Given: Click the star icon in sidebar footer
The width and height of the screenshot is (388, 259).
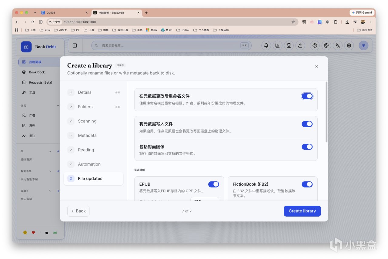Looking at the screenshot, I should [25, 232].
